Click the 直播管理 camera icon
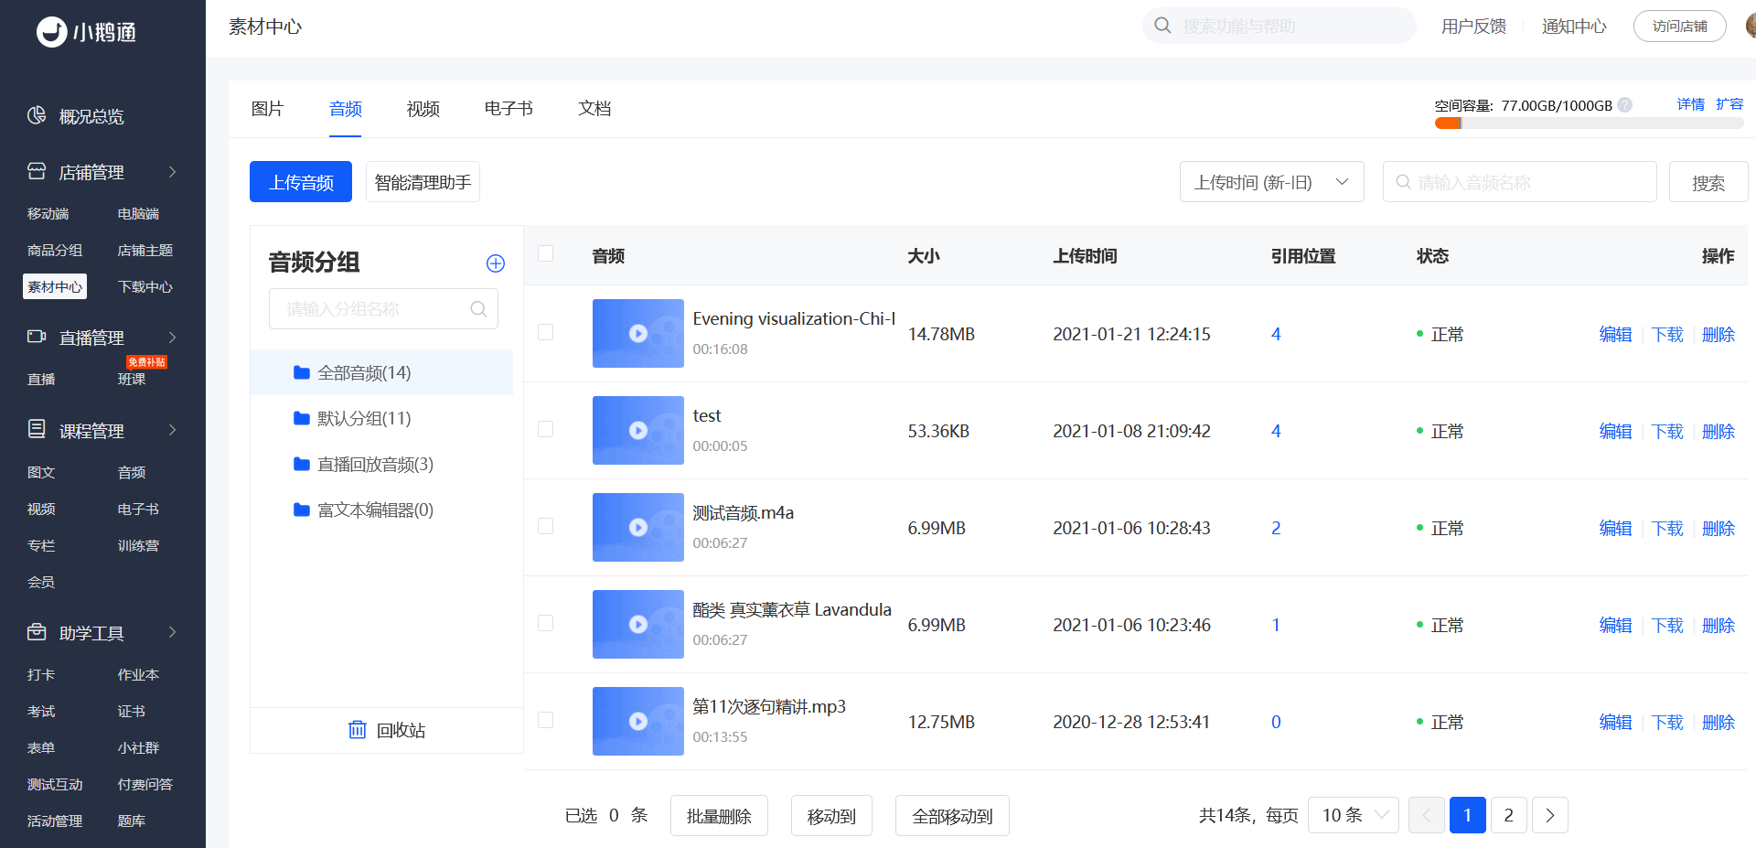1756x848 pixels. click(37, 337)
